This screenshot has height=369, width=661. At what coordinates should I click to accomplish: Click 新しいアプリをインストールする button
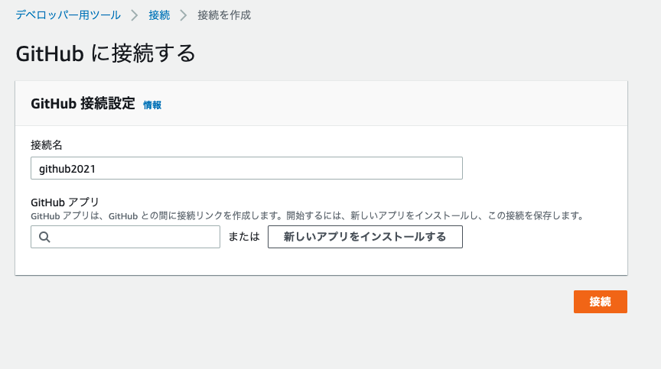click(365, 237)
